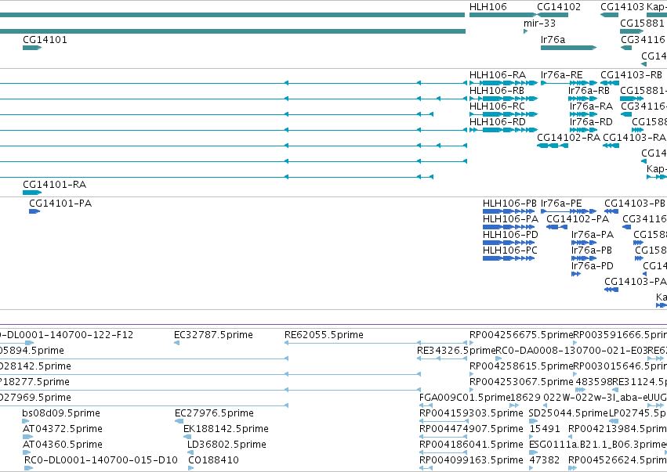Open the Ir76a-RA transcript label
The height and width of the screenshot is (472, 667).
(x=591, y=106)
